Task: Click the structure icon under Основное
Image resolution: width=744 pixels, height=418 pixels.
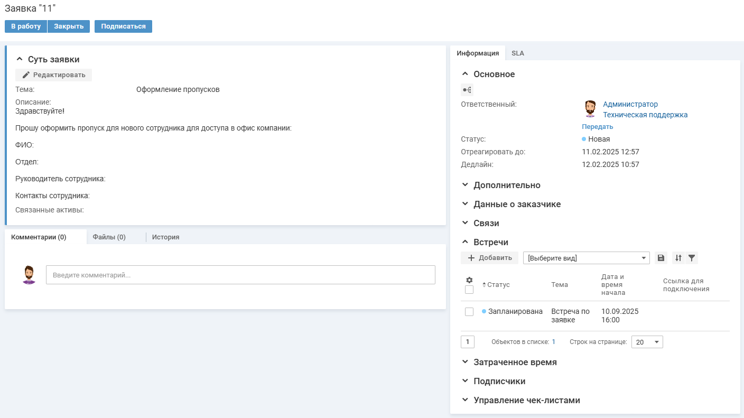Action: coord(467,89)
